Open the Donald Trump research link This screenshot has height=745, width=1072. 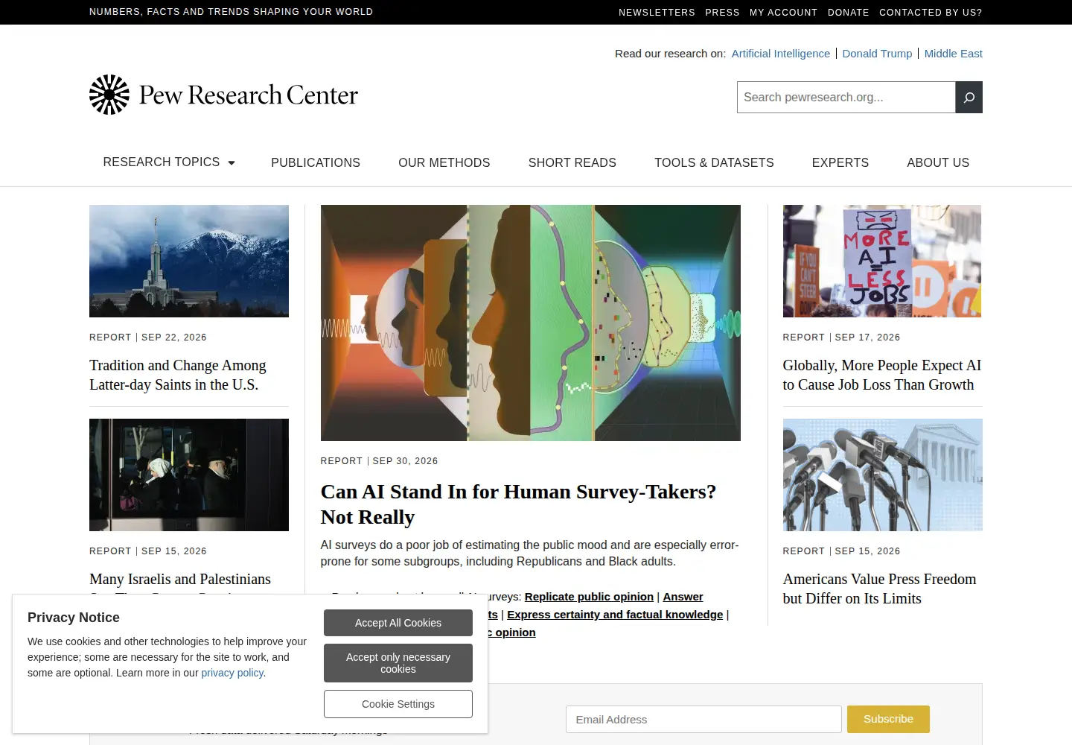pyautogui.click(x=877, y=54)
